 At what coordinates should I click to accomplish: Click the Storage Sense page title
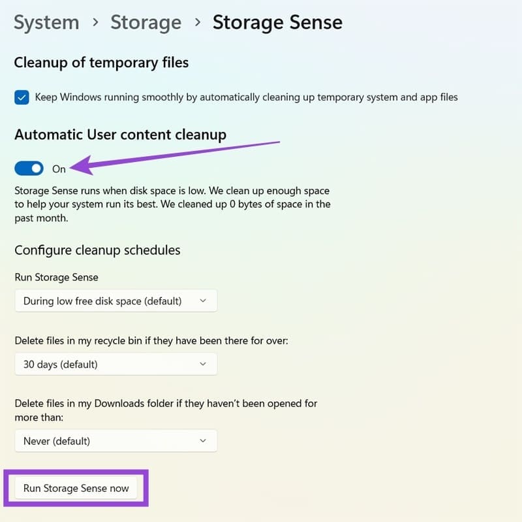pyautogui.click(x=277, y=23)
